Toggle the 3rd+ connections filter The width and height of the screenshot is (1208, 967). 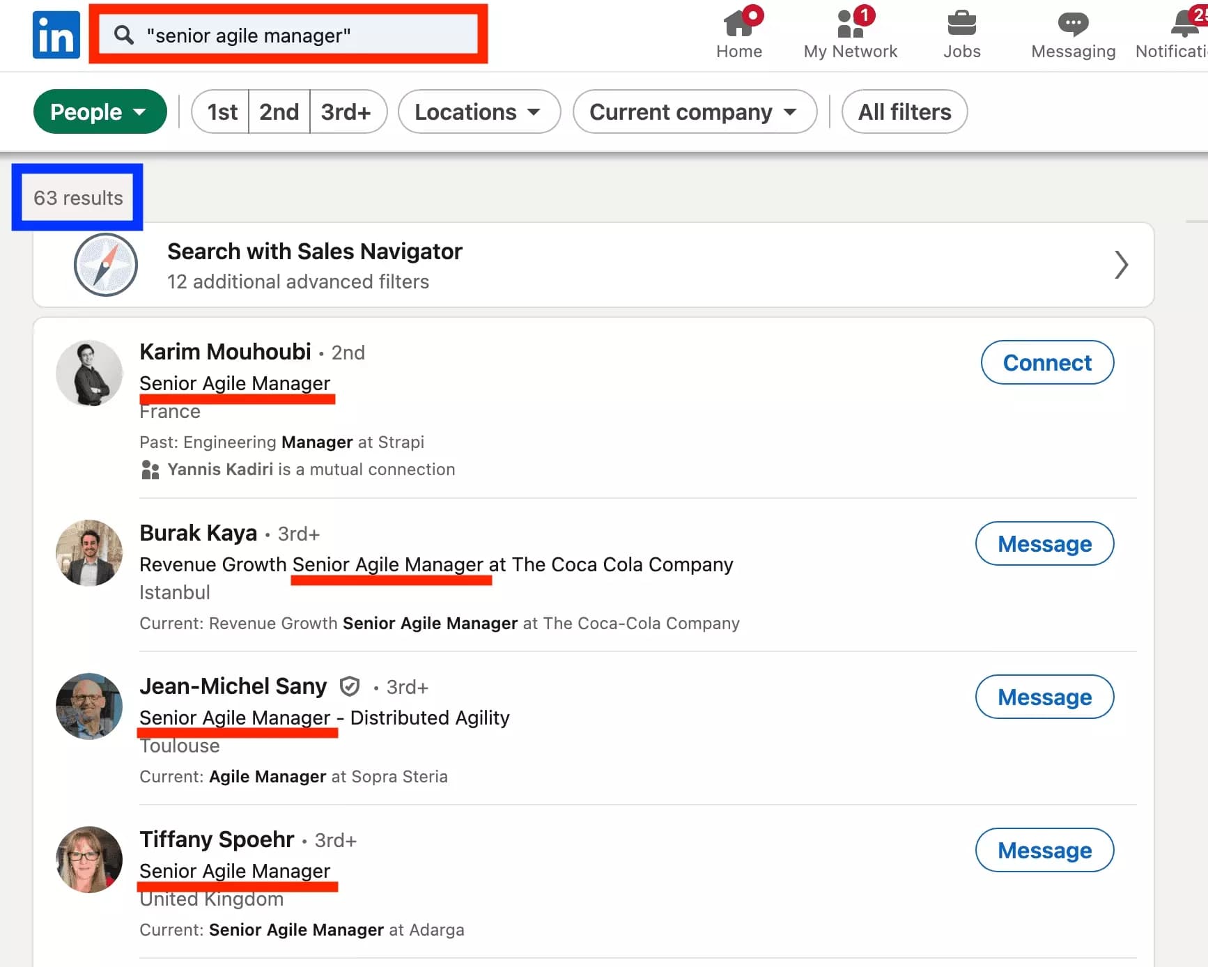pos(346,111)
